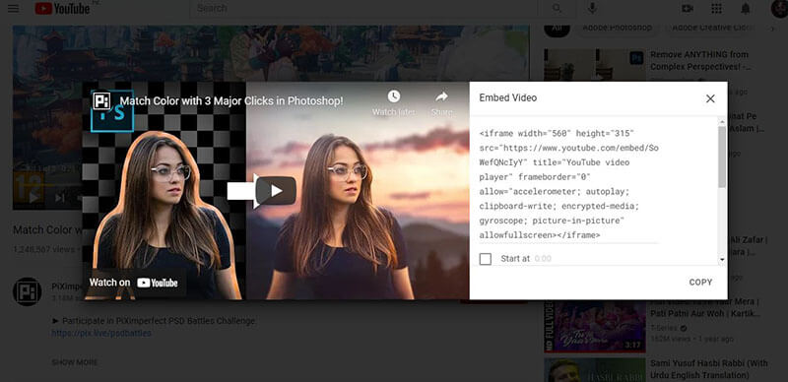788x382 pixels.
Task: Click the embed code text box
Action: click(x=568, y=184)
